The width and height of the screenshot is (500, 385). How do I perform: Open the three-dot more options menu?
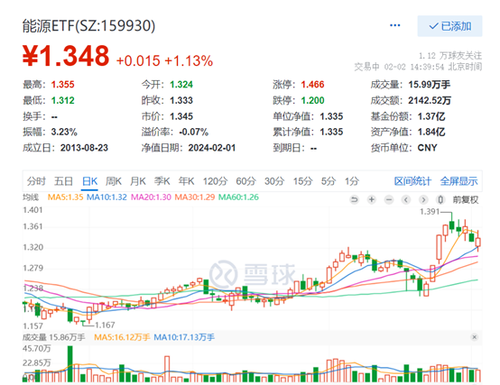pyautogui.click(x=394, y=25)
